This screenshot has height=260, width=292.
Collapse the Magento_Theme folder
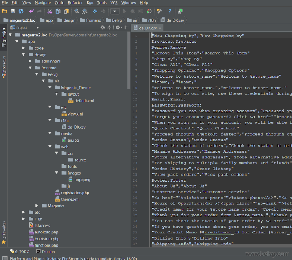(50, 87)
